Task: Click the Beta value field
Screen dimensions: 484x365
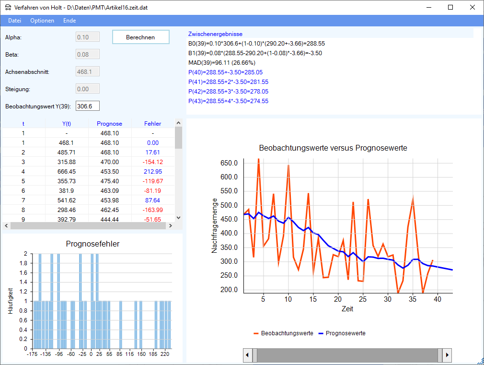Action: click(88, 55)
